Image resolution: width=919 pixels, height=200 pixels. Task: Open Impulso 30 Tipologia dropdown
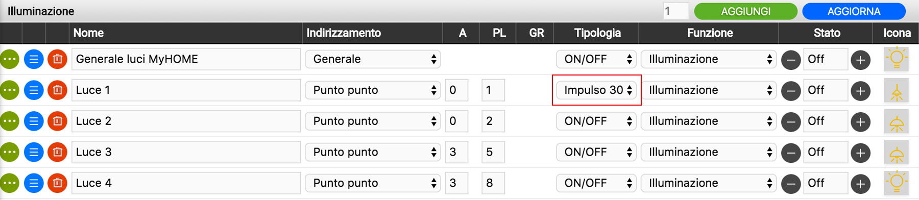[596, 90]
